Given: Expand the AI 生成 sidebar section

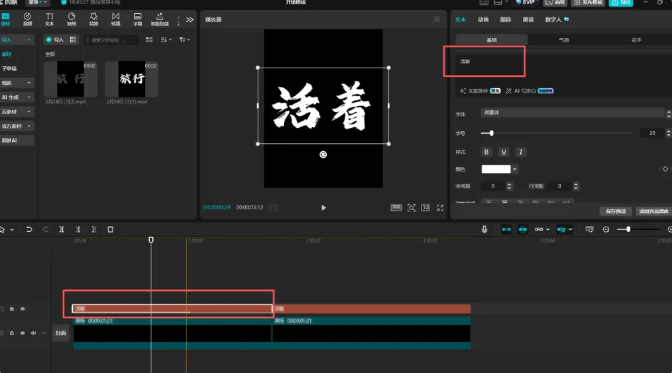Looking at the screenshot, I should pyautogui.click(x=17, y=97).
